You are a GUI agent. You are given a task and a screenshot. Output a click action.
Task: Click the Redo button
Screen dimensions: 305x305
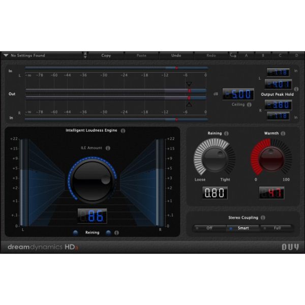211,55
